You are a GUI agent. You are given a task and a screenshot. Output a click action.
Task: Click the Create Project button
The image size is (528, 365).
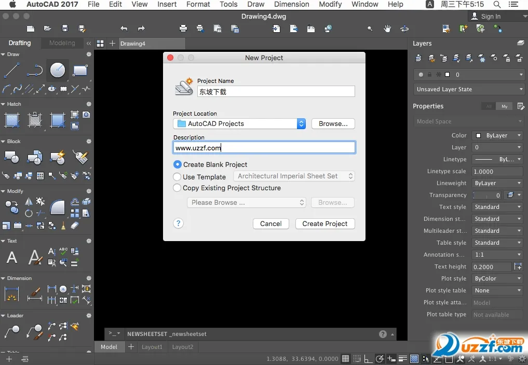pos(325,223)
